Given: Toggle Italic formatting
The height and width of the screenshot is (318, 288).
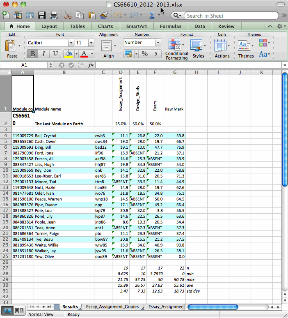Looking at the screenshot, I should click(x=43, y=54).
